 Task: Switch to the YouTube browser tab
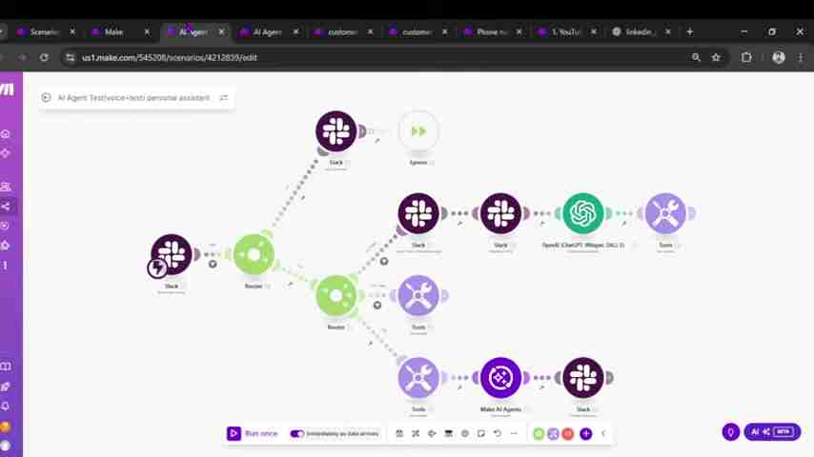(x=566, y=31)
